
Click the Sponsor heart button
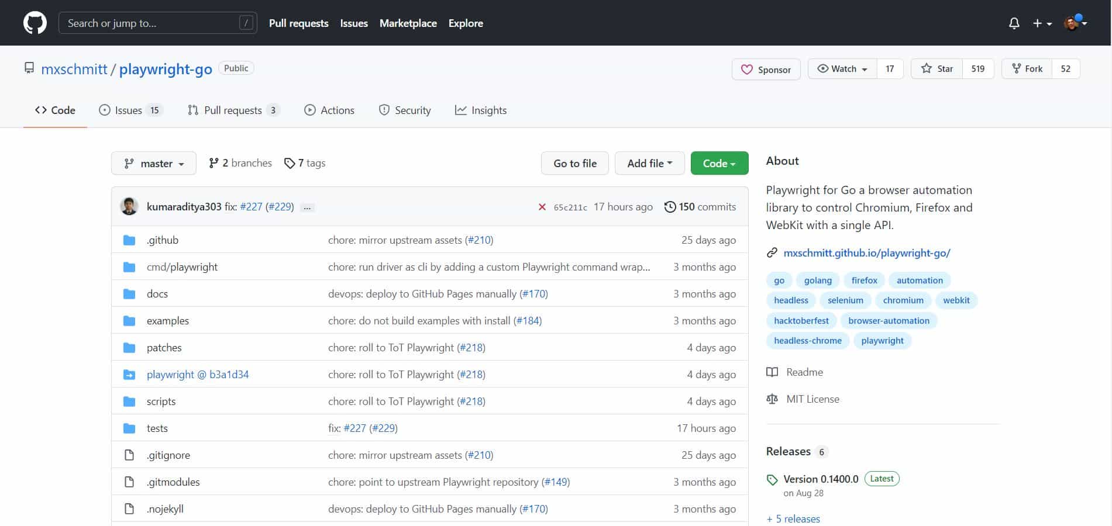766,70
